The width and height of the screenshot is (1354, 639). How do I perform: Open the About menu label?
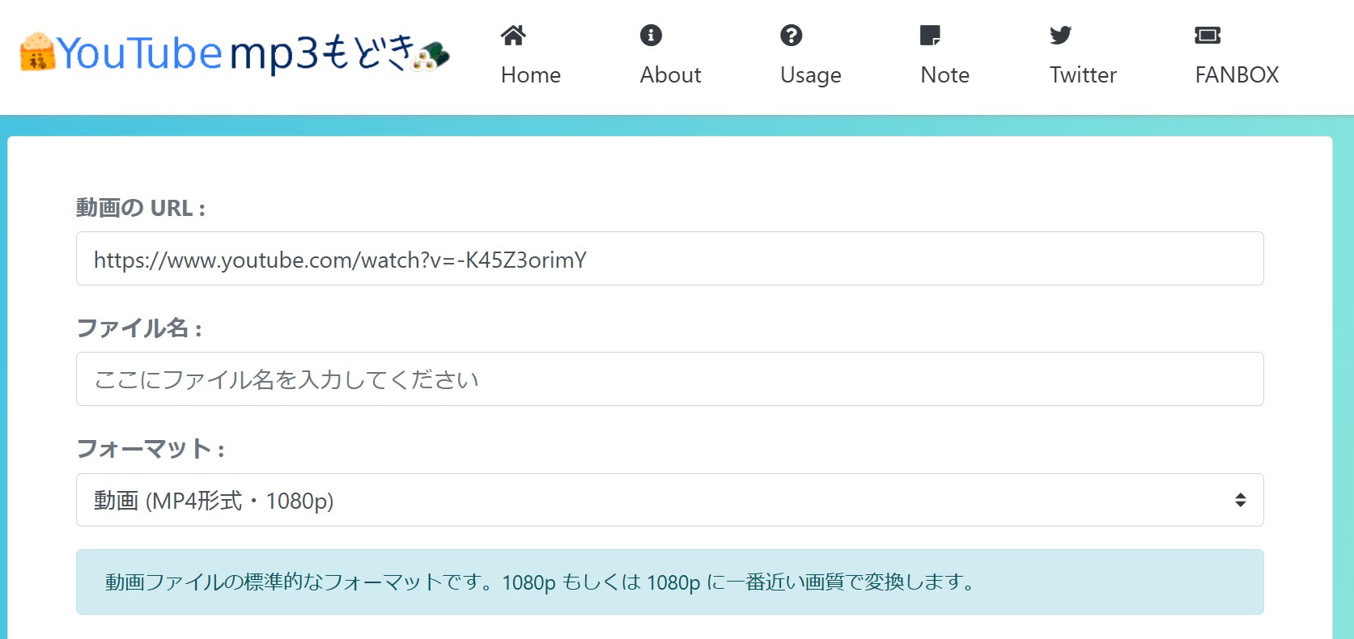pos(671,75)
